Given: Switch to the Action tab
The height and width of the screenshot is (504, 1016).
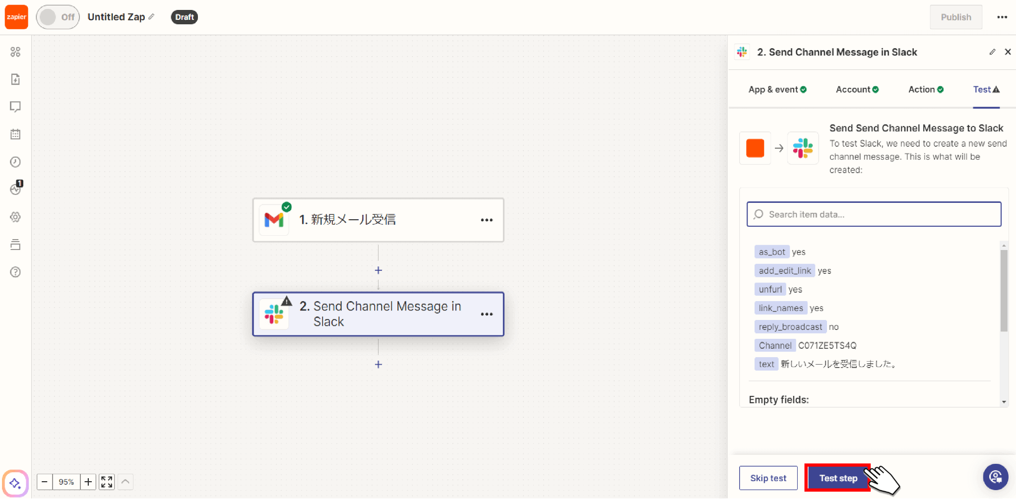Looking at the screenshot, I should click(926, 89).
